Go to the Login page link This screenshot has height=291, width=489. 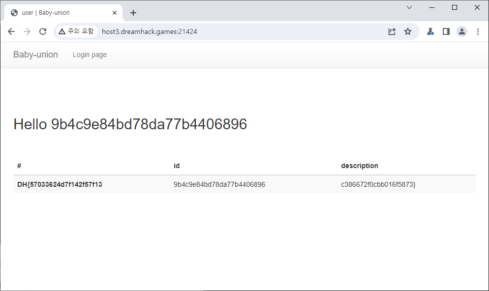[90, 55]
